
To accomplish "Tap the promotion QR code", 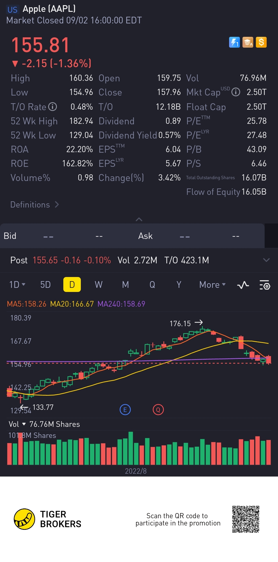I will [x=246, y=519].
